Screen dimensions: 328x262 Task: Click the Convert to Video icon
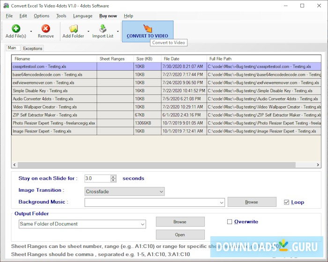tap(147, 28)
